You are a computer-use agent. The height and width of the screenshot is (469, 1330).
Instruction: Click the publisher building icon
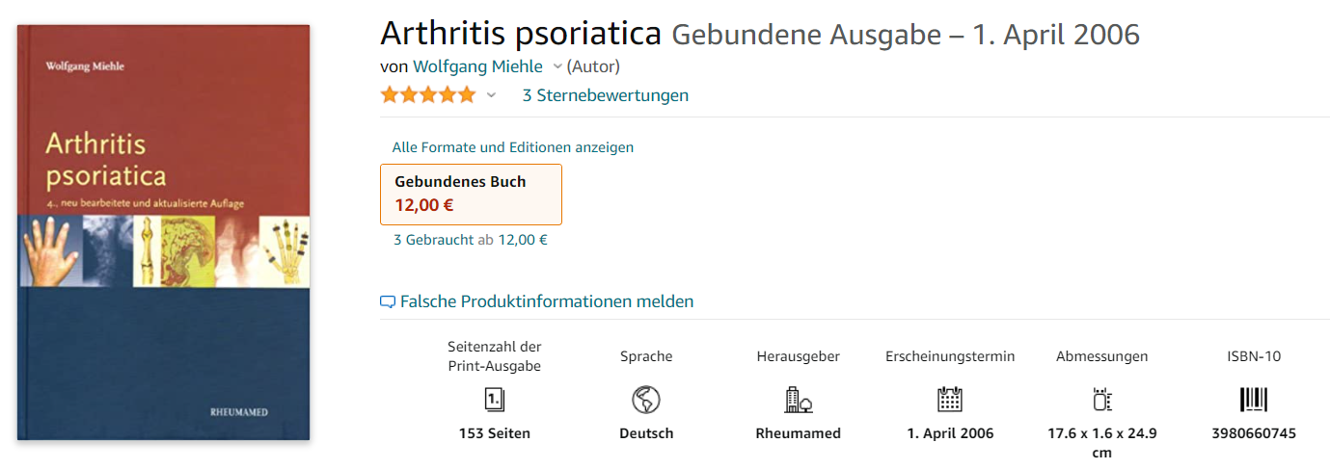(x=798, y=400)
